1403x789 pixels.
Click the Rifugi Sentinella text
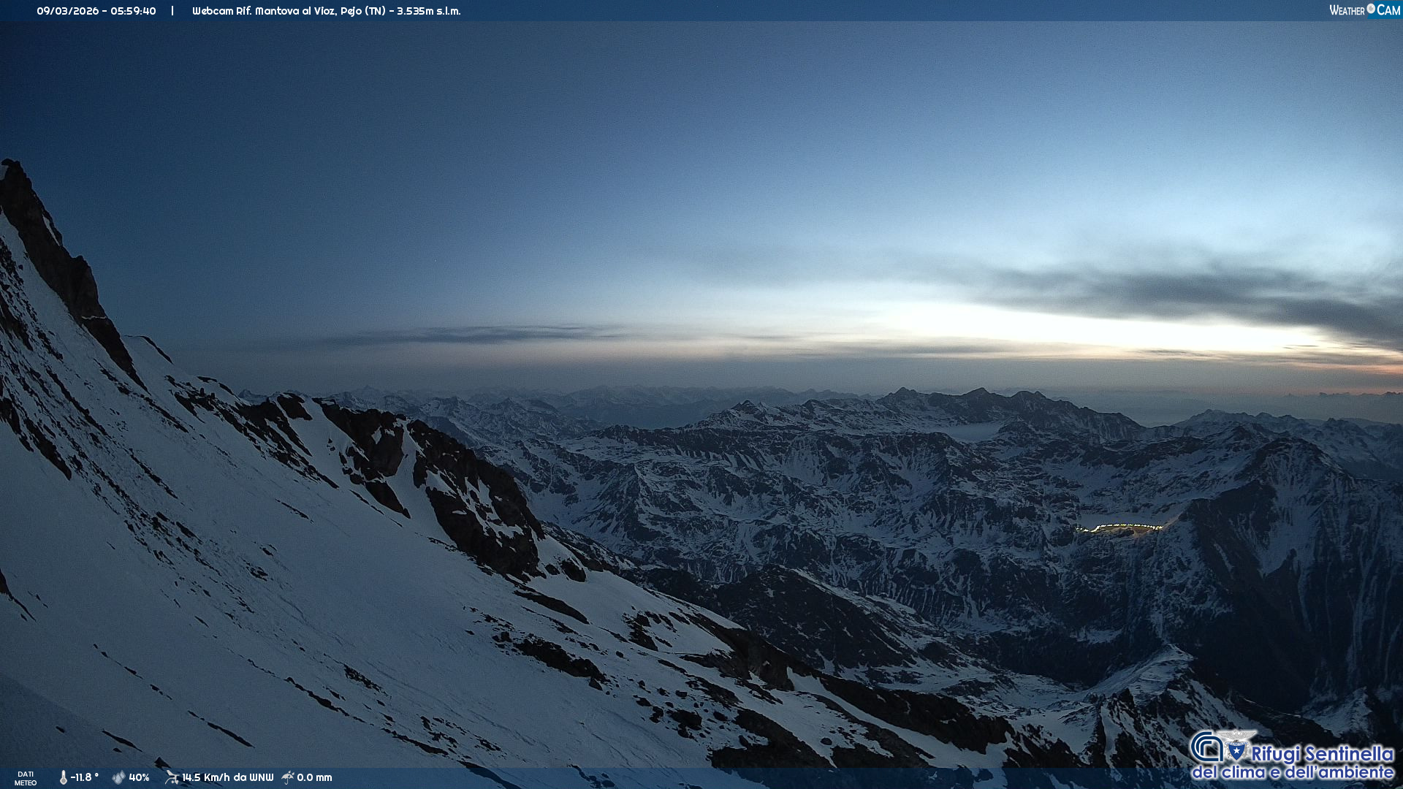[1322, 753]
